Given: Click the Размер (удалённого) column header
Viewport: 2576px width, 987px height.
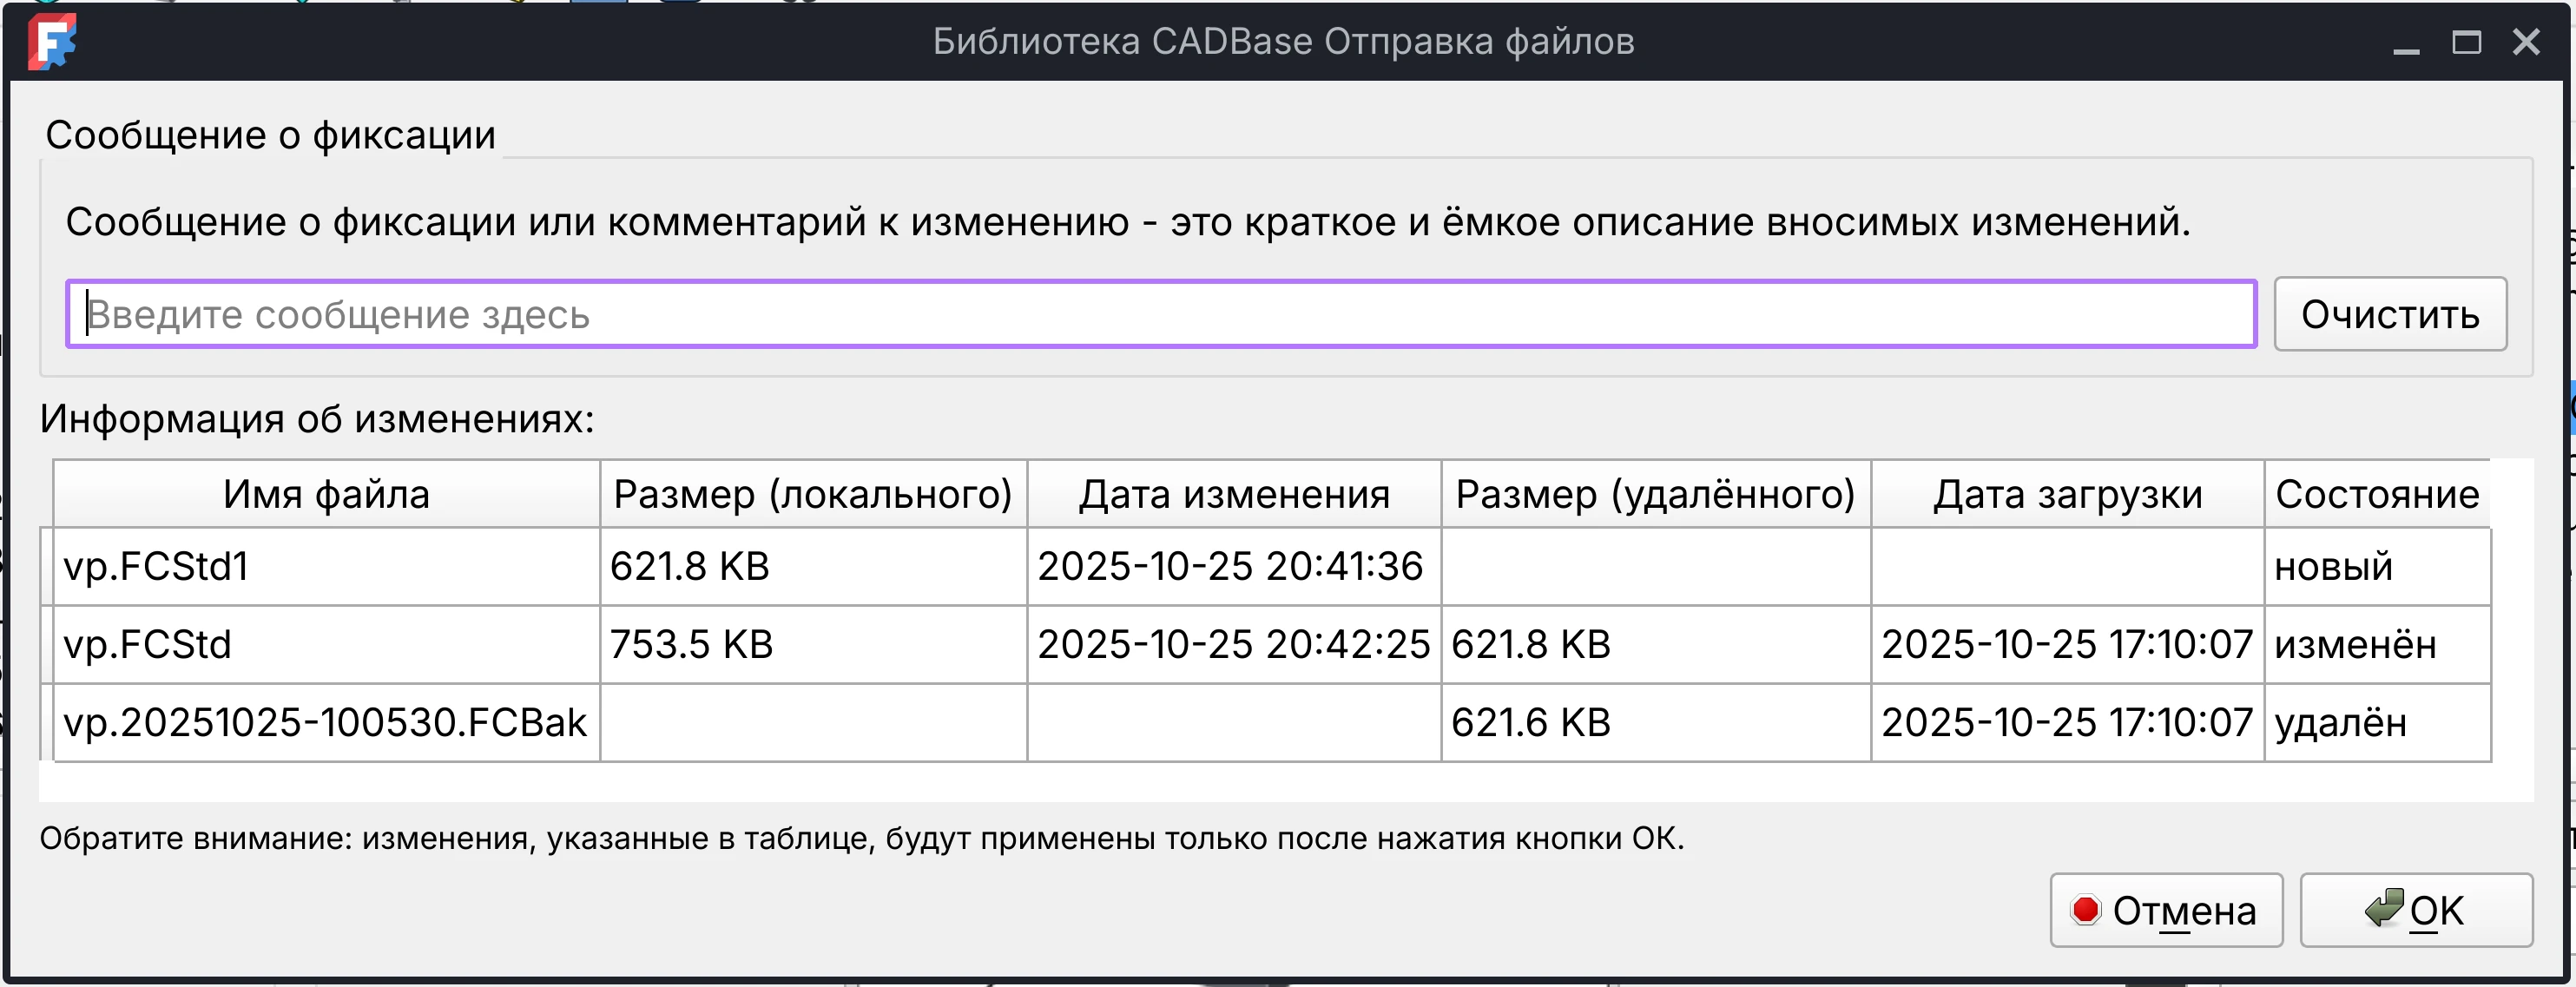Looking at the screenshot, I should point(1655,493).
